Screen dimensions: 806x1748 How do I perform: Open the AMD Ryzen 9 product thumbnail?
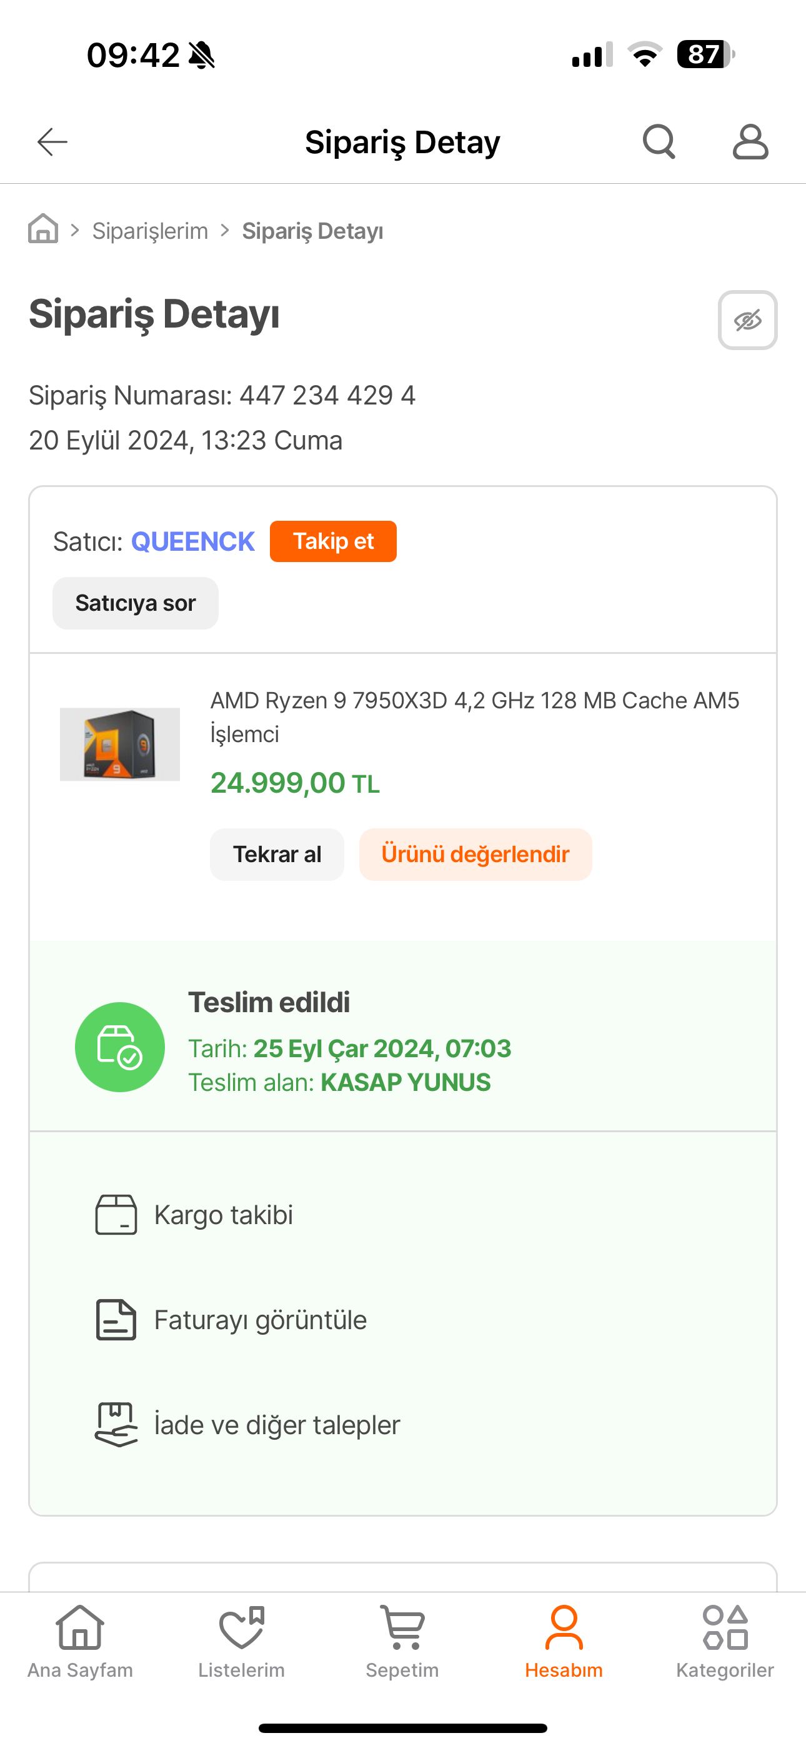[120, 745]
